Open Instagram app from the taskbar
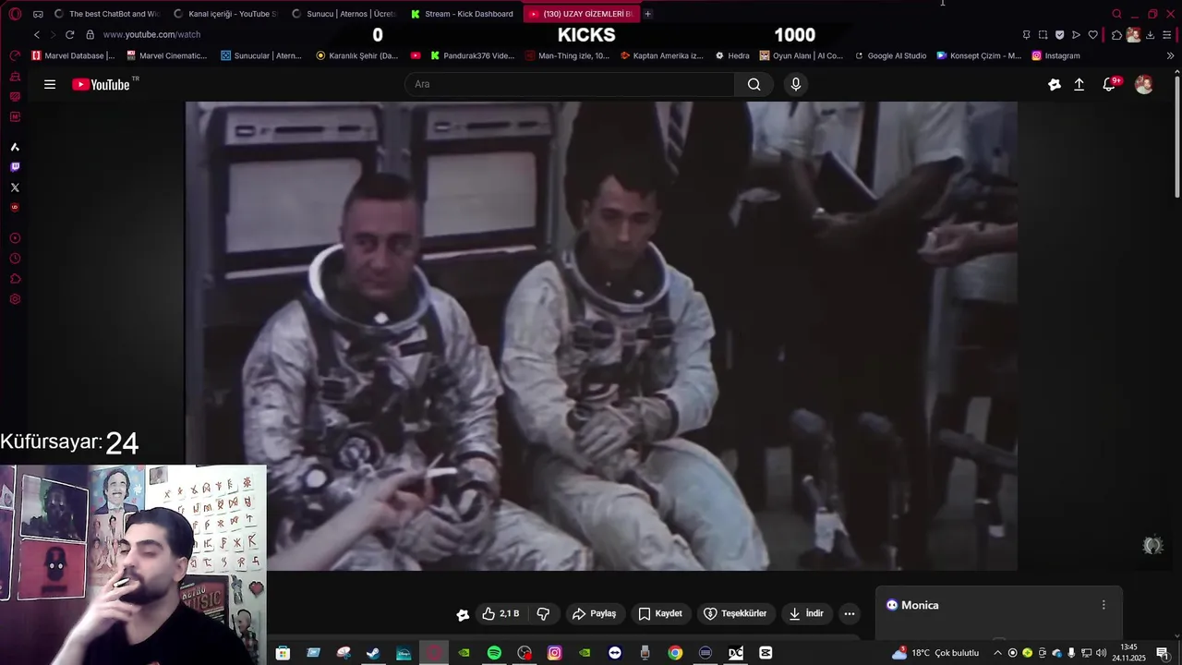The height and width of the screenshot is (665, 1182). 554,653
